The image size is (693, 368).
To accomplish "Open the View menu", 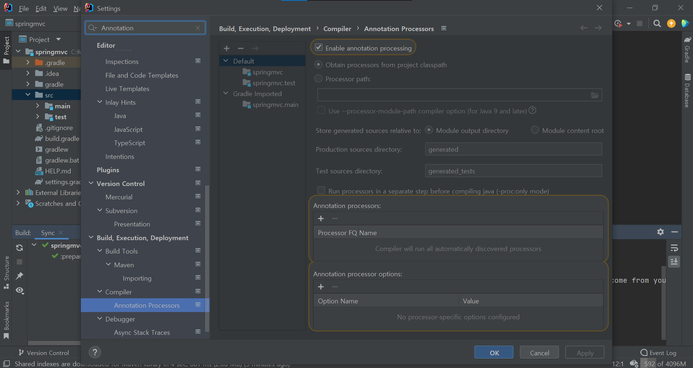I will pos(60,8).
